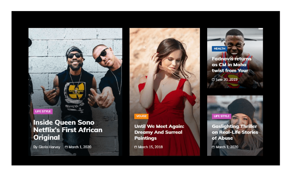
Task: Read Fadnavis returns as CM headline
Action: pos(232,65)
